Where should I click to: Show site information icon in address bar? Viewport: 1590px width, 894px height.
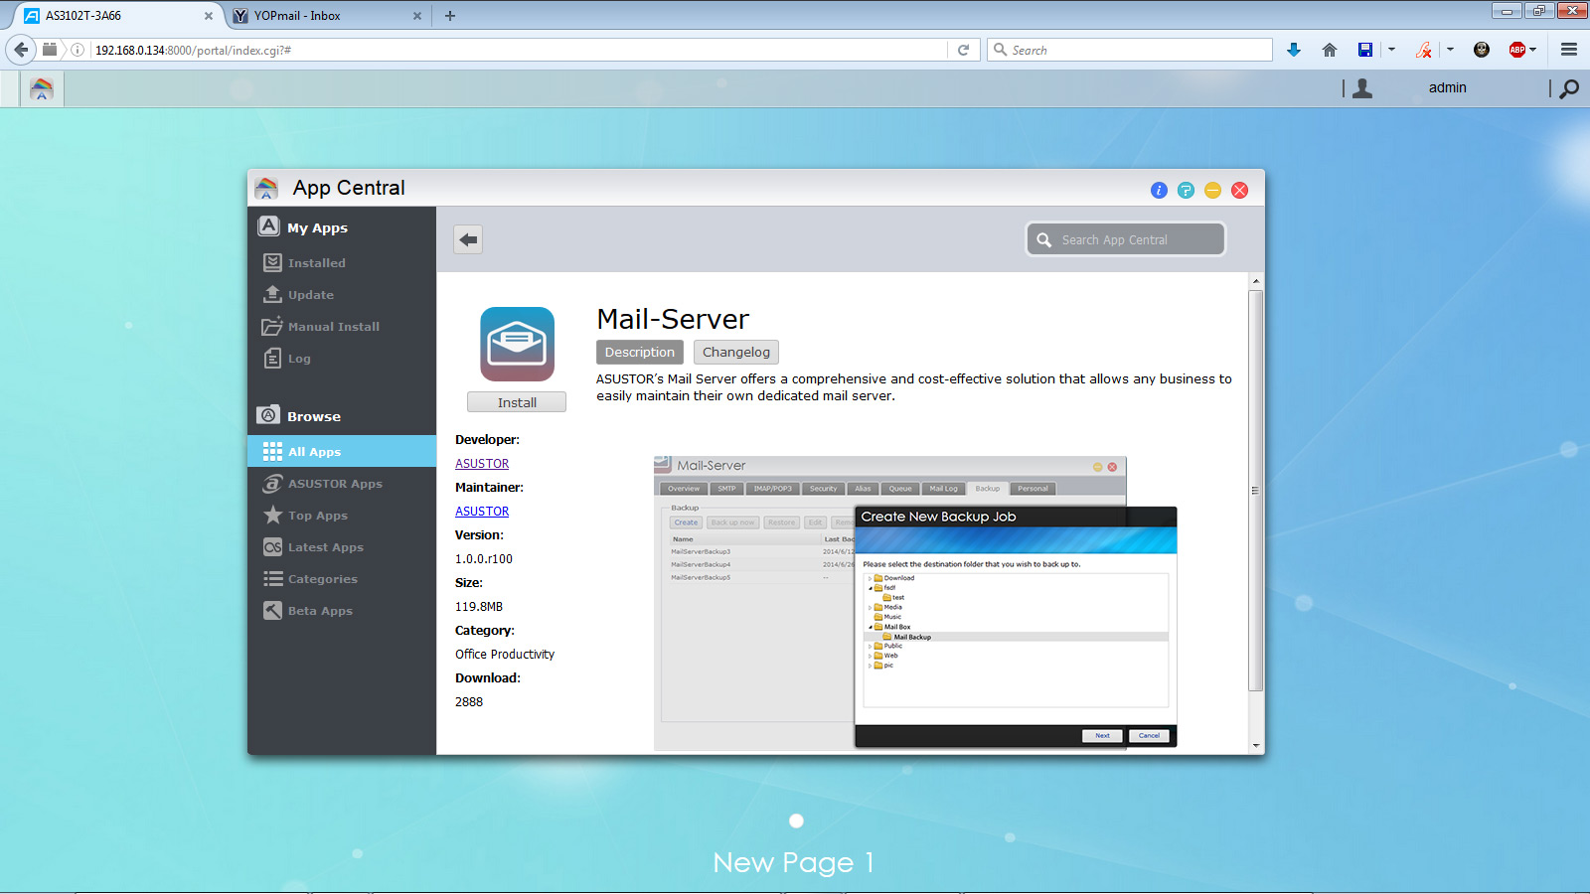(x=78, y=50)
